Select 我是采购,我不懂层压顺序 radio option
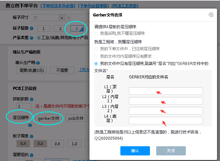Viewport: 220px width, 161px height. click(x=96, y=34)
